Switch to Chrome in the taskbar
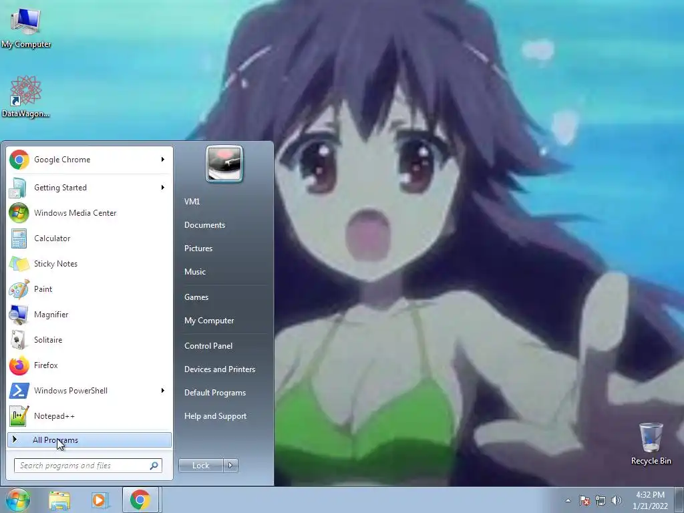This screenshot has height=513, width=684. point(140,500)
